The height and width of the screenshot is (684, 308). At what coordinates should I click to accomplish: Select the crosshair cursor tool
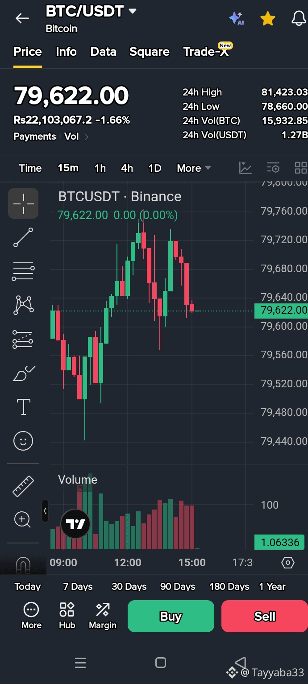tap(23, 203)
